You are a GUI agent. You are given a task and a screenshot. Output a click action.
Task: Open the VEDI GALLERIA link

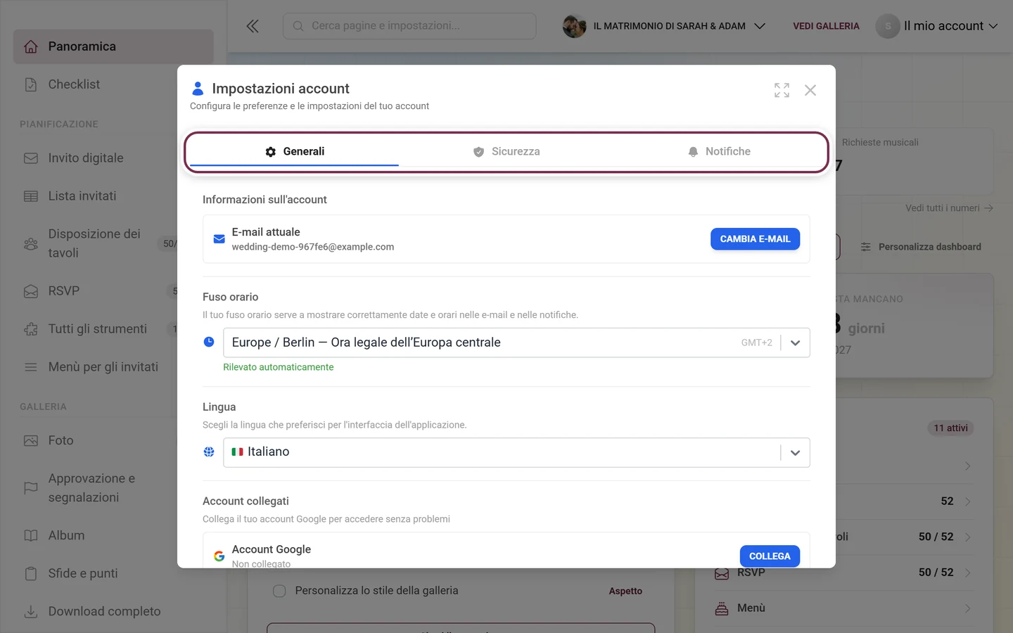point(826,26)
